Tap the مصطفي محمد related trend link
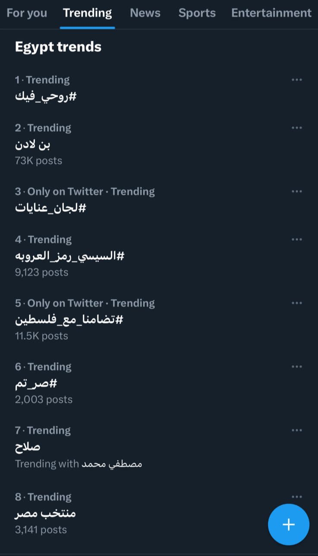 coord(112,464)
